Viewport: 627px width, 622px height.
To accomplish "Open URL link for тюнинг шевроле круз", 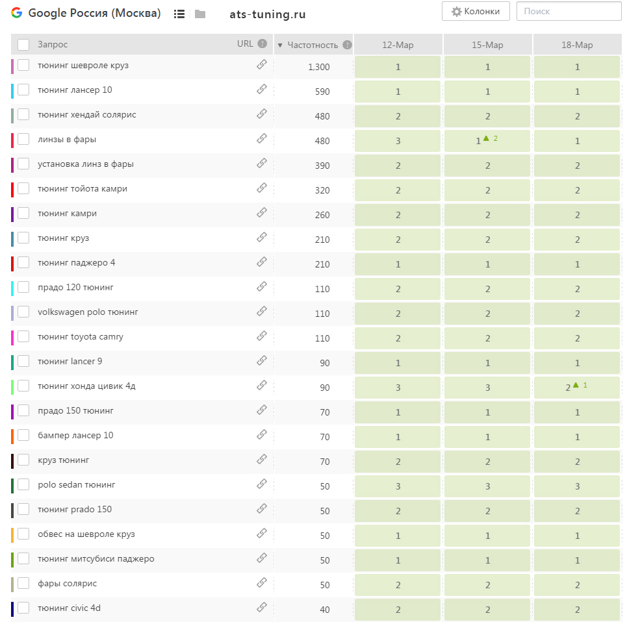I will [262, 64].
